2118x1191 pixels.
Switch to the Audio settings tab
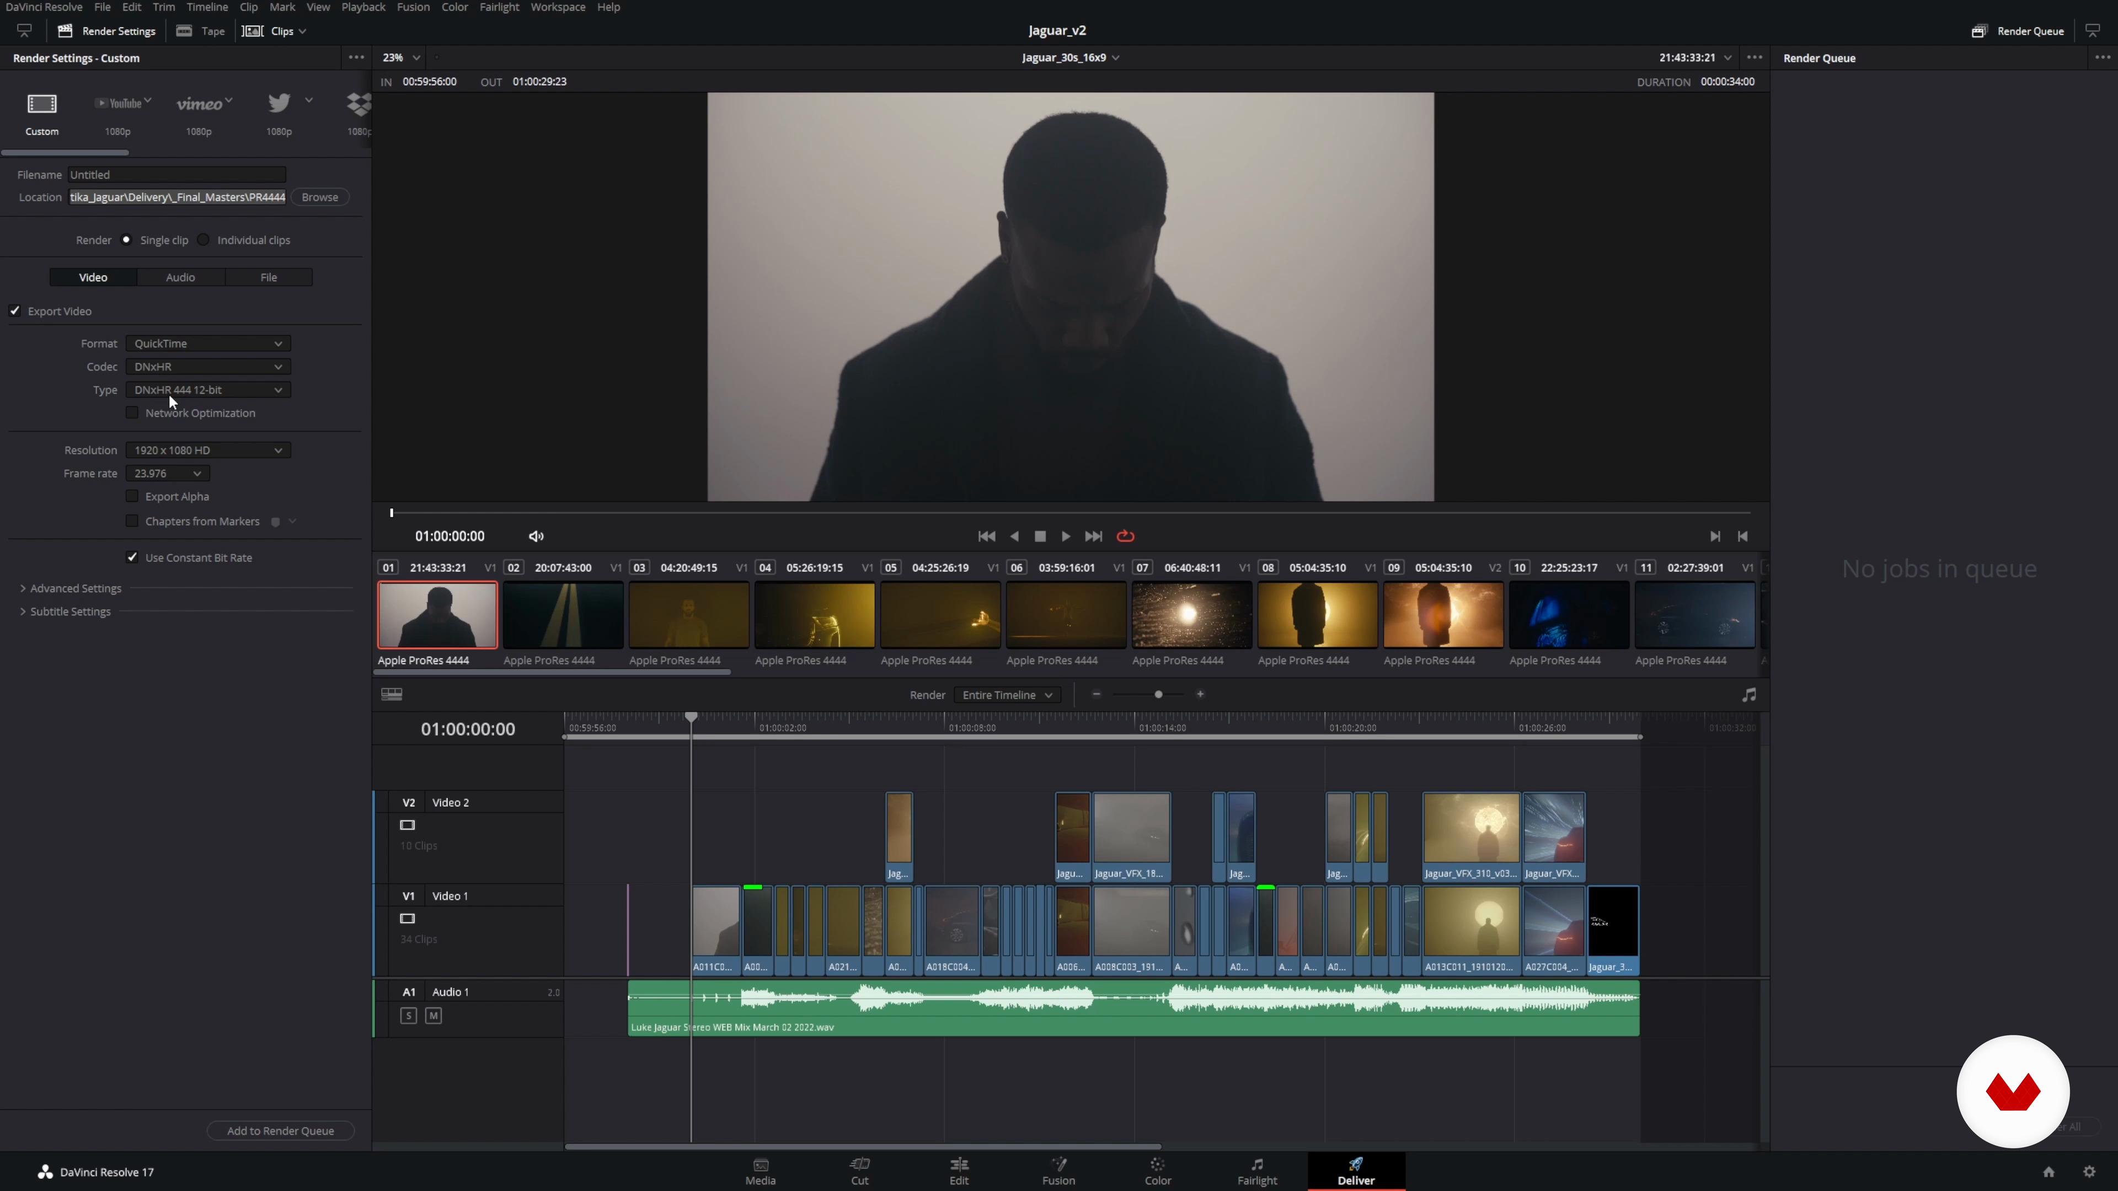181,278
